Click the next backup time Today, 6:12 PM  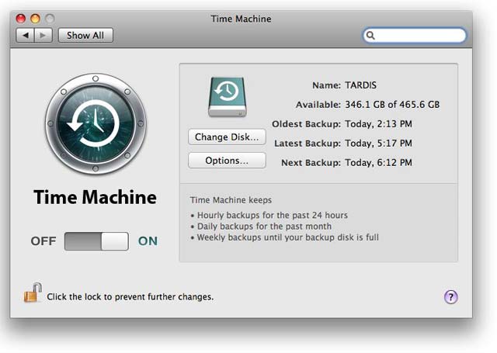[378, 162]
